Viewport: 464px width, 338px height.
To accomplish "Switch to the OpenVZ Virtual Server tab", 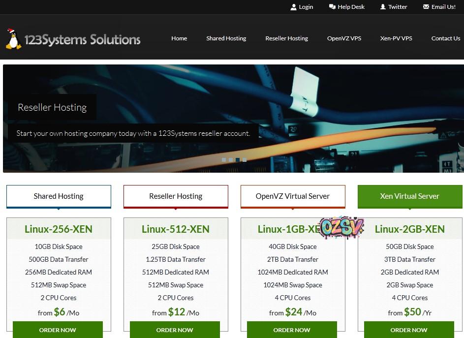I will point(293,196).
